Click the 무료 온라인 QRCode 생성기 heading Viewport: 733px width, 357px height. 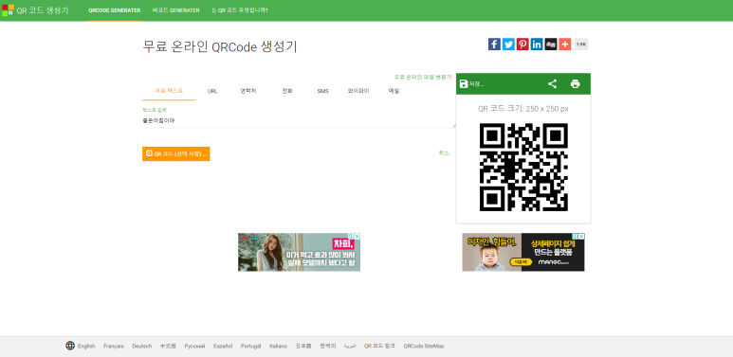tap(220, 47)
